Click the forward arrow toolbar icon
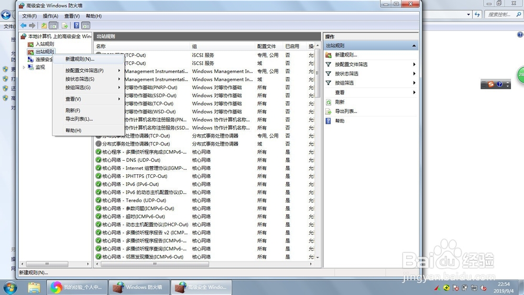524x295 pixels. pyautogui.click(x=32, y=25)
